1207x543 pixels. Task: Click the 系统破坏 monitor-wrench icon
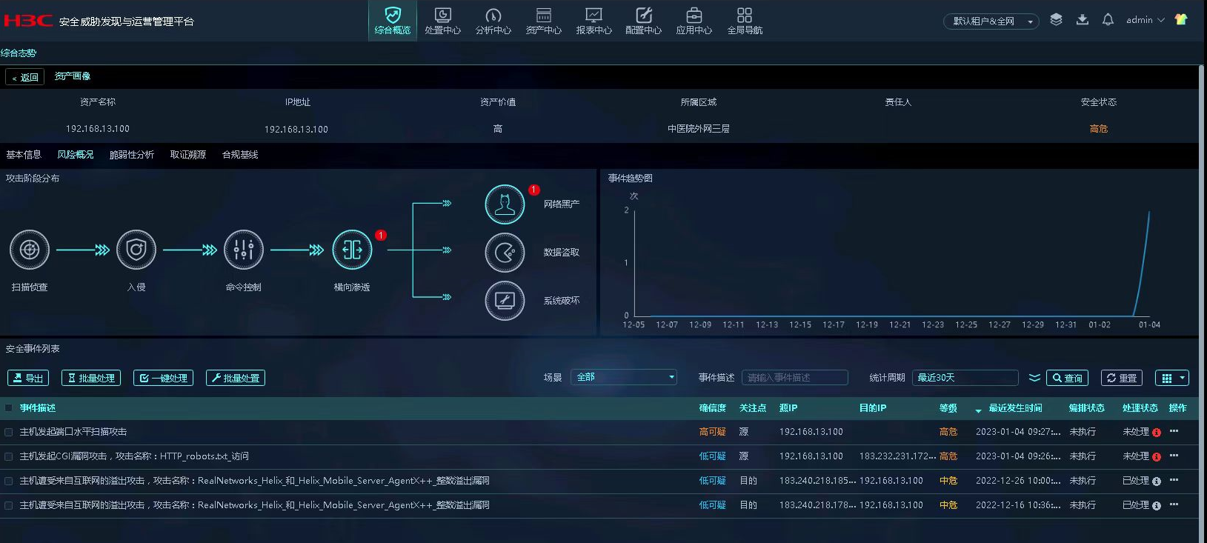coord(505,301)
